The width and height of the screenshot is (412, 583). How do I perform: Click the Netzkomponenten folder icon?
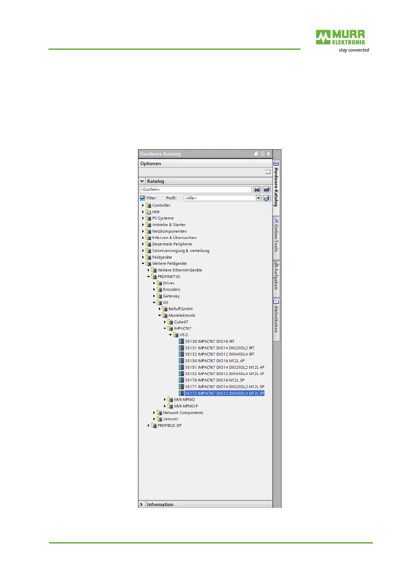click(149, 231)
